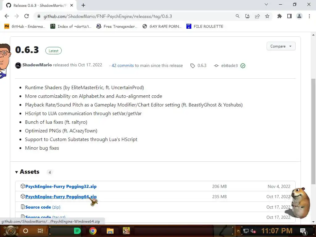Click the 11:07 PM clock
Image resolution: width=316 pixels, height=237 pixels.
277,231
